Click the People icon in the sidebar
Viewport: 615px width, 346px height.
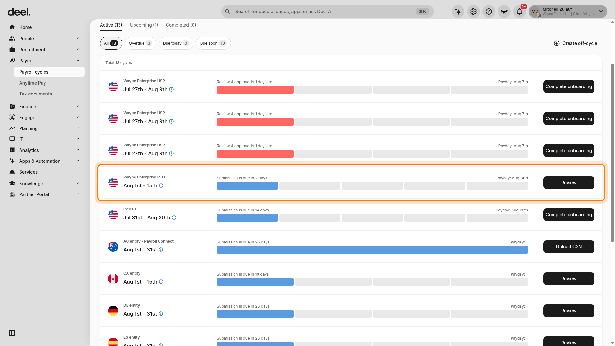[x=12, y=38]
